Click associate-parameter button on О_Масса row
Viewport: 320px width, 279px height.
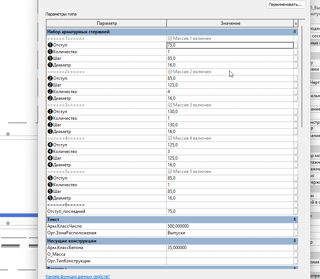[x=296, y=254]
